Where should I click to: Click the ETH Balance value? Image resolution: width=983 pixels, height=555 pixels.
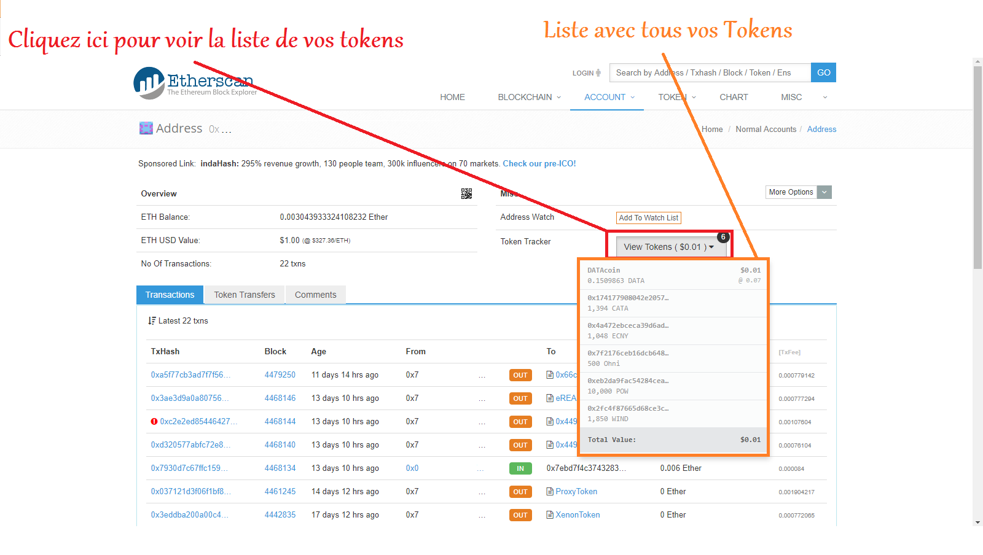(334, 217)
